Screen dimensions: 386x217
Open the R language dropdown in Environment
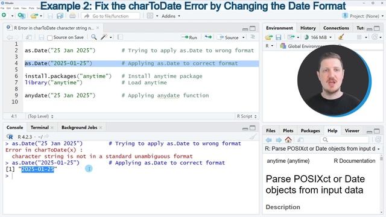coord(270,46)
